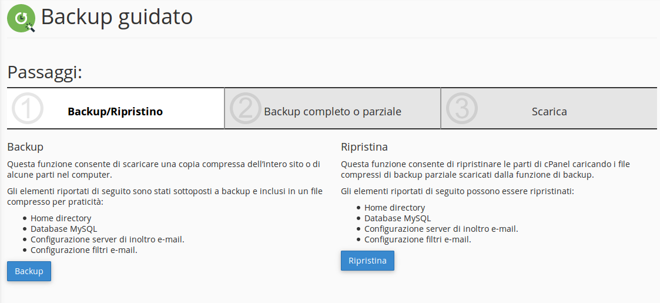The width and height of the screenshot is (660, 303).
Task: Click the step 1 circle number icon
Action: [28, 109]
